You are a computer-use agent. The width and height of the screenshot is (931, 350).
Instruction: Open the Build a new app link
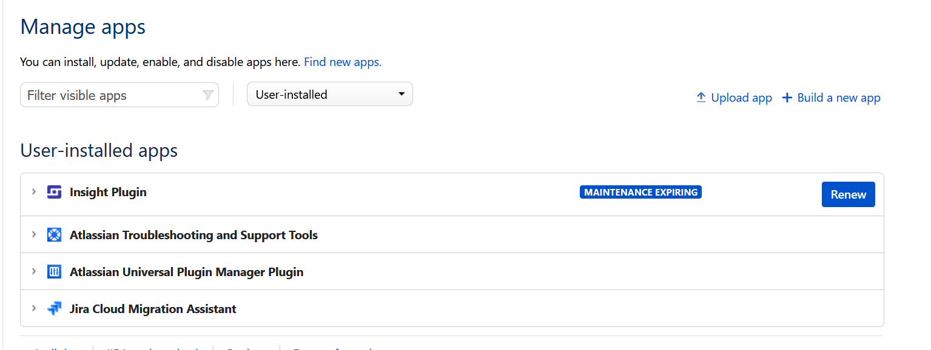pyautogui.click(x=831, y=97)
